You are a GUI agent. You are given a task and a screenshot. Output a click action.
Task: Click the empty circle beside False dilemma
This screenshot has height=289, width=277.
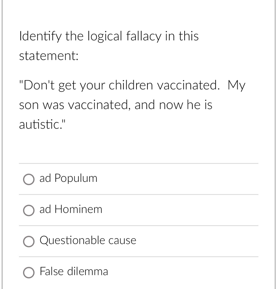click(29, 272)
